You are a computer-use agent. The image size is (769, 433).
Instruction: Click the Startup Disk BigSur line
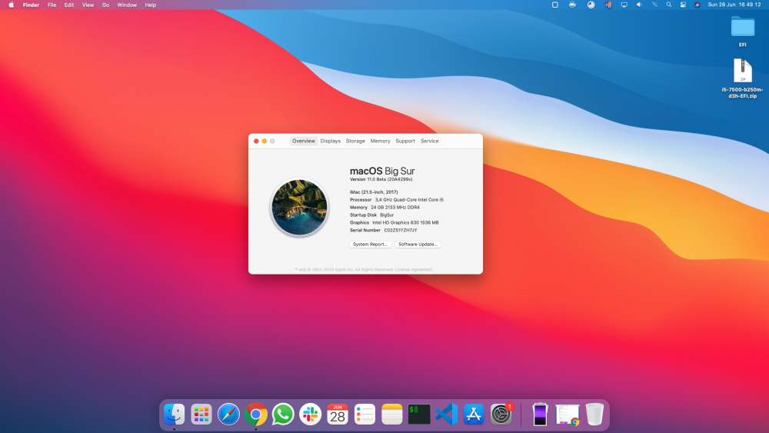pyautogui.click(x=371, y=215)
